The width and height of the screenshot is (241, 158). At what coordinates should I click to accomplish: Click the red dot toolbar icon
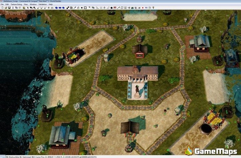point(143,8)
